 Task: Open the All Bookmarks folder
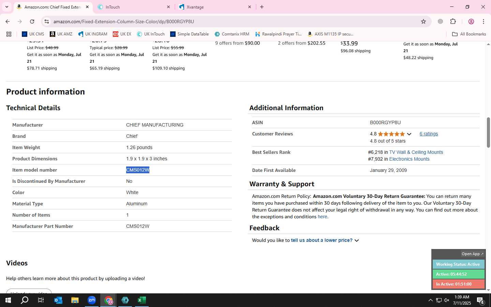[469, 34]
